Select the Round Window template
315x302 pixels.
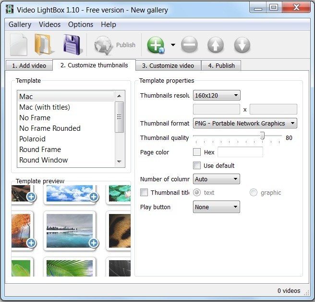click(66, 160)
